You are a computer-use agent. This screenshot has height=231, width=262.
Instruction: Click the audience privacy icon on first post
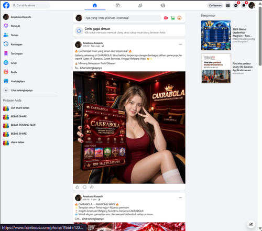[x=103, y=46]
